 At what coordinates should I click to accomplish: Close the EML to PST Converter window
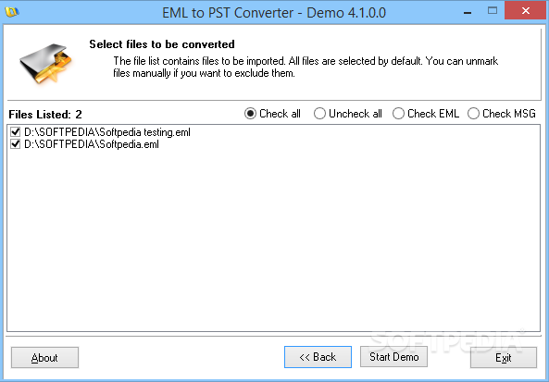(x=525, y=11)
